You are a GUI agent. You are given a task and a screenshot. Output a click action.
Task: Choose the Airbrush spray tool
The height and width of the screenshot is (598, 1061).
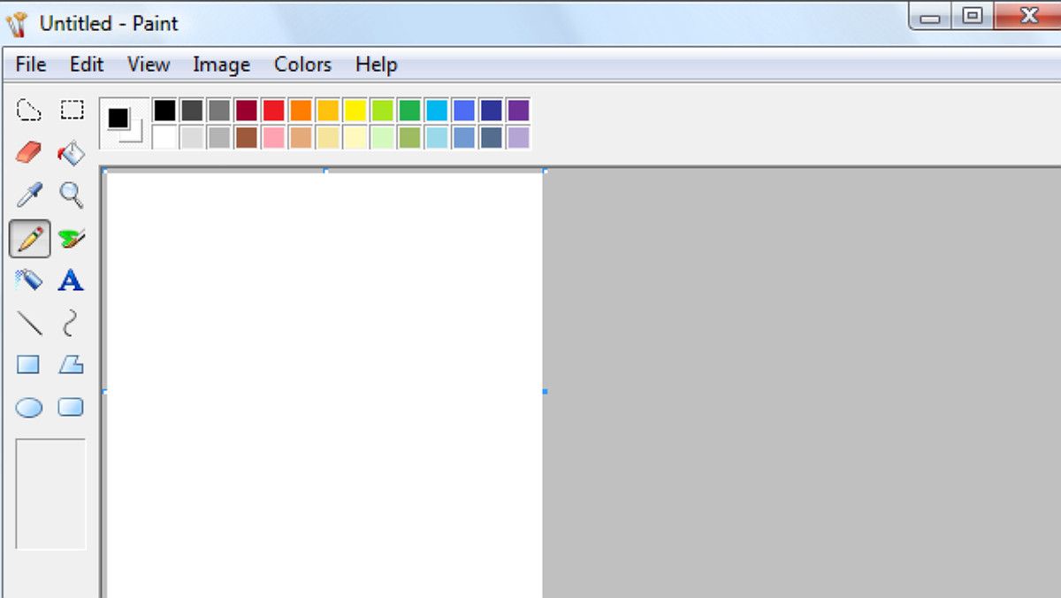tap(29, 281)
